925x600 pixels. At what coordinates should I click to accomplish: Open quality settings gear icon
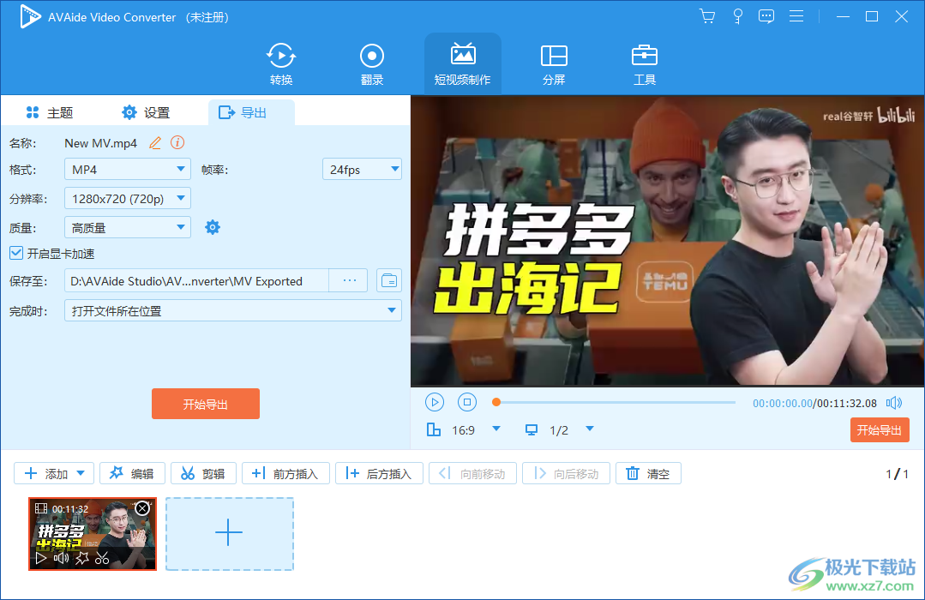pyautogui.click(x=213, y=227)
